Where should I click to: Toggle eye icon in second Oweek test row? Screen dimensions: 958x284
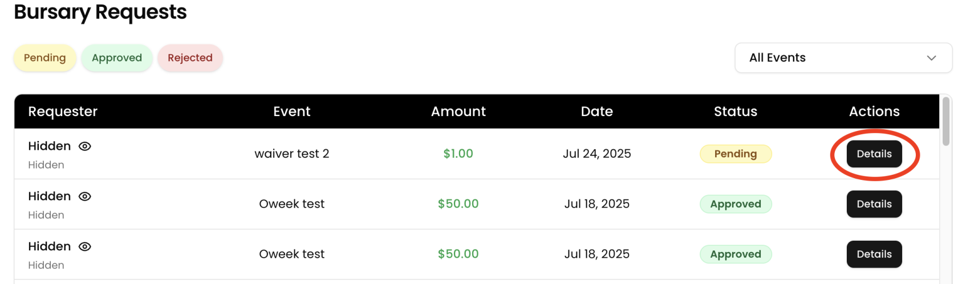[84, 246]
